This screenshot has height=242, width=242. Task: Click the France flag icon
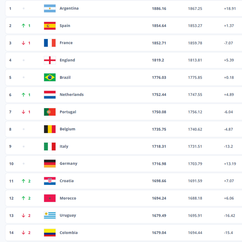[50, 43]
